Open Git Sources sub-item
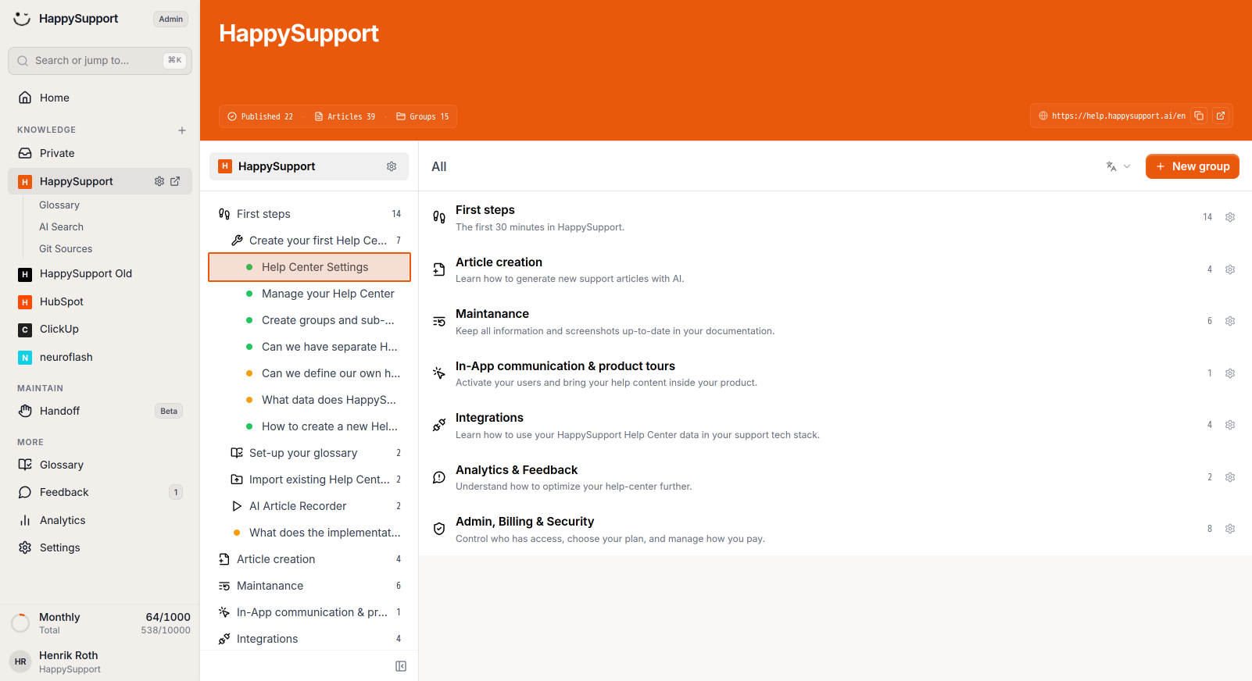The height and width of the screenshot is (681, 1252). (66, 249)
